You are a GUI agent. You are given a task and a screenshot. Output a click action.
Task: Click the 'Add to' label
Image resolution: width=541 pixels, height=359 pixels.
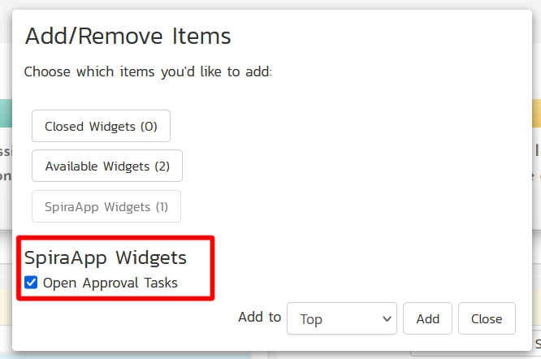[x=259, y=318]
